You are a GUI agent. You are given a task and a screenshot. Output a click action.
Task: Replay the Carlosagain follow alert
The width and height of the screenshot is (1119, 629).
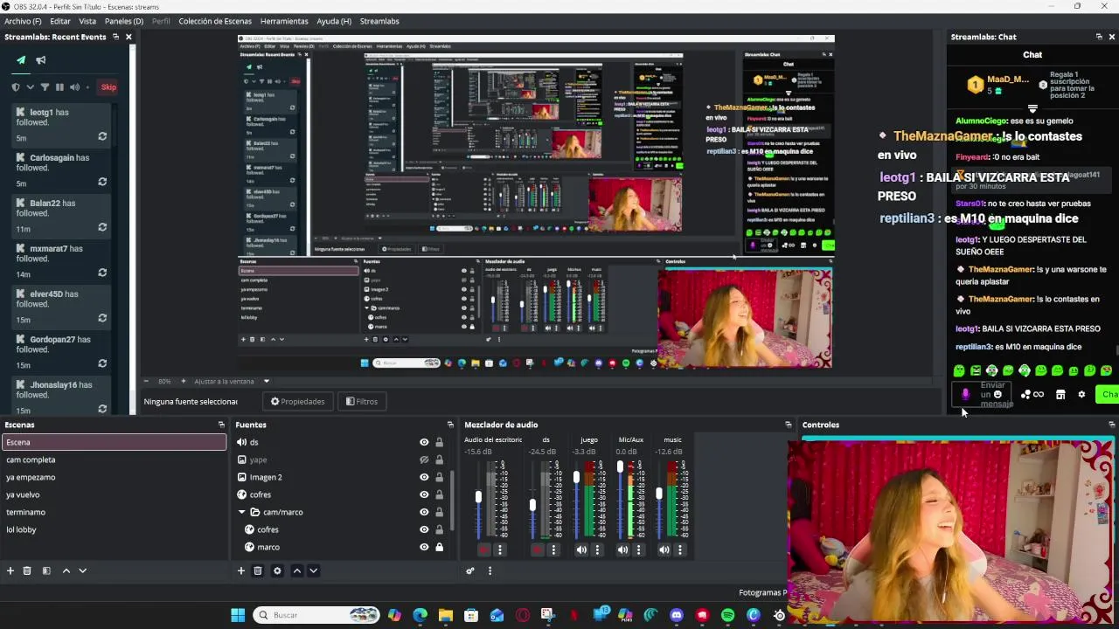[x=102, y=182]
